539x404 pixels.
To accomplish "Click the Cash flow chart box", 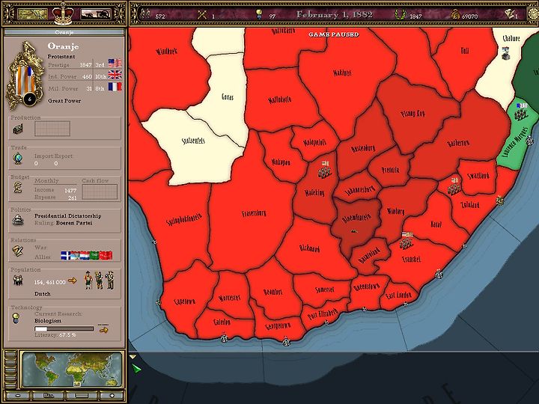I will (100, 192).
